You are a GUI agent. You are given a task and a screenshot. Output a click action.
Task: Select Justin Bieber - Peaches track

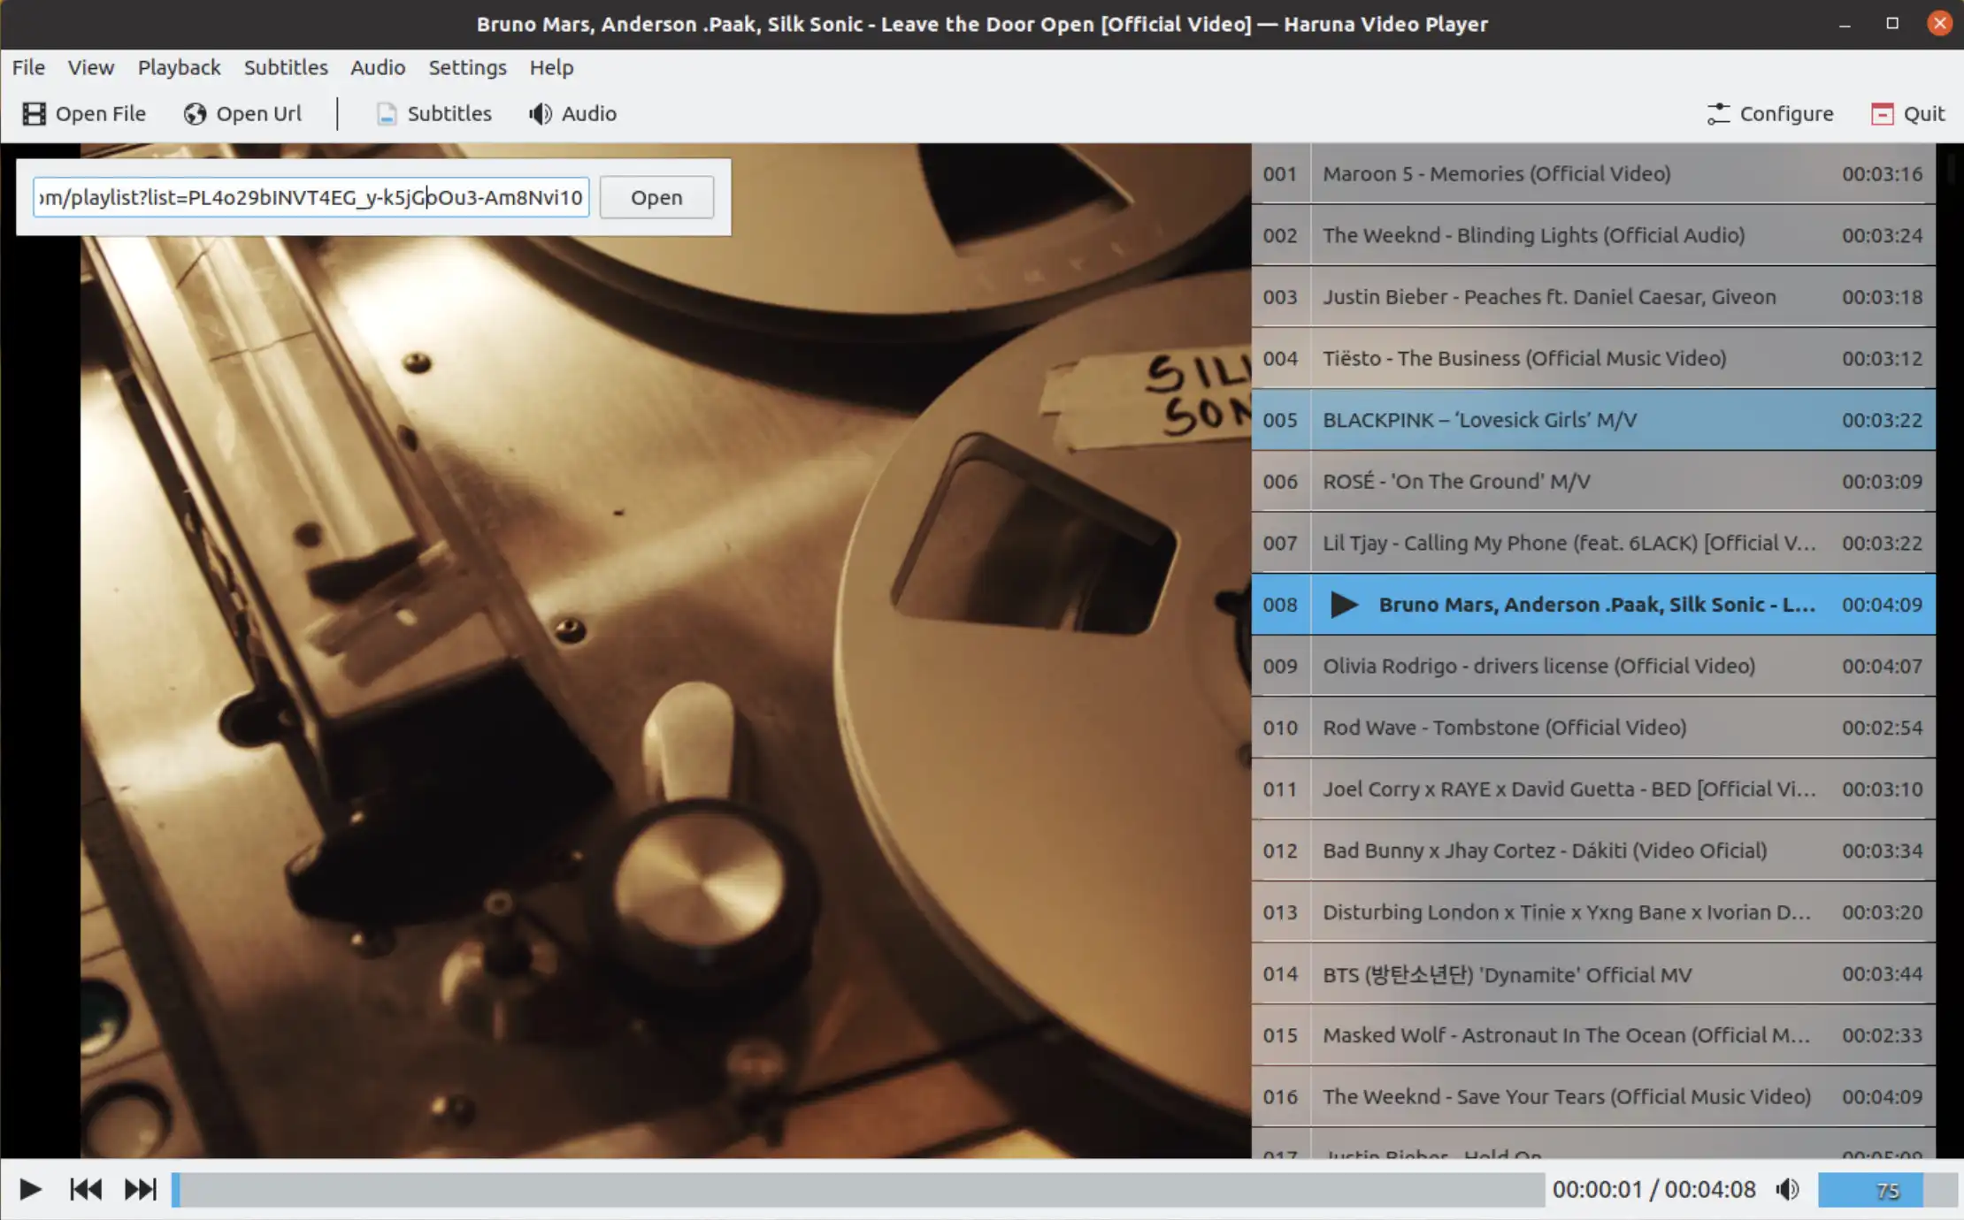click(1593, 297)
